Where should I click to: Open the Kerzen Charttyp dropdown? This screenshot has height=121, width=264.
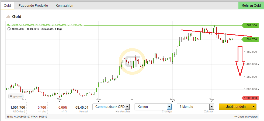click(153, 107)
